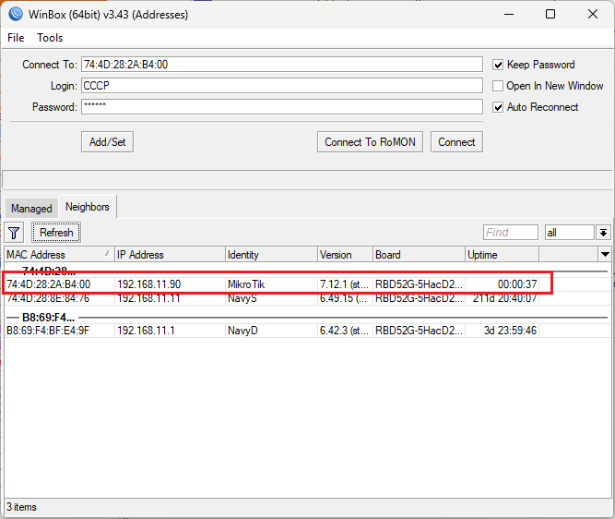Sort by MAC Address column header
Viewport: 615px width, 519px height.
[x=59, y=255]
